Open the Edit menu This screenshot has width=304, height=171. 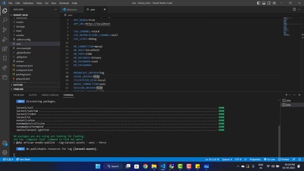coord(18,3)
